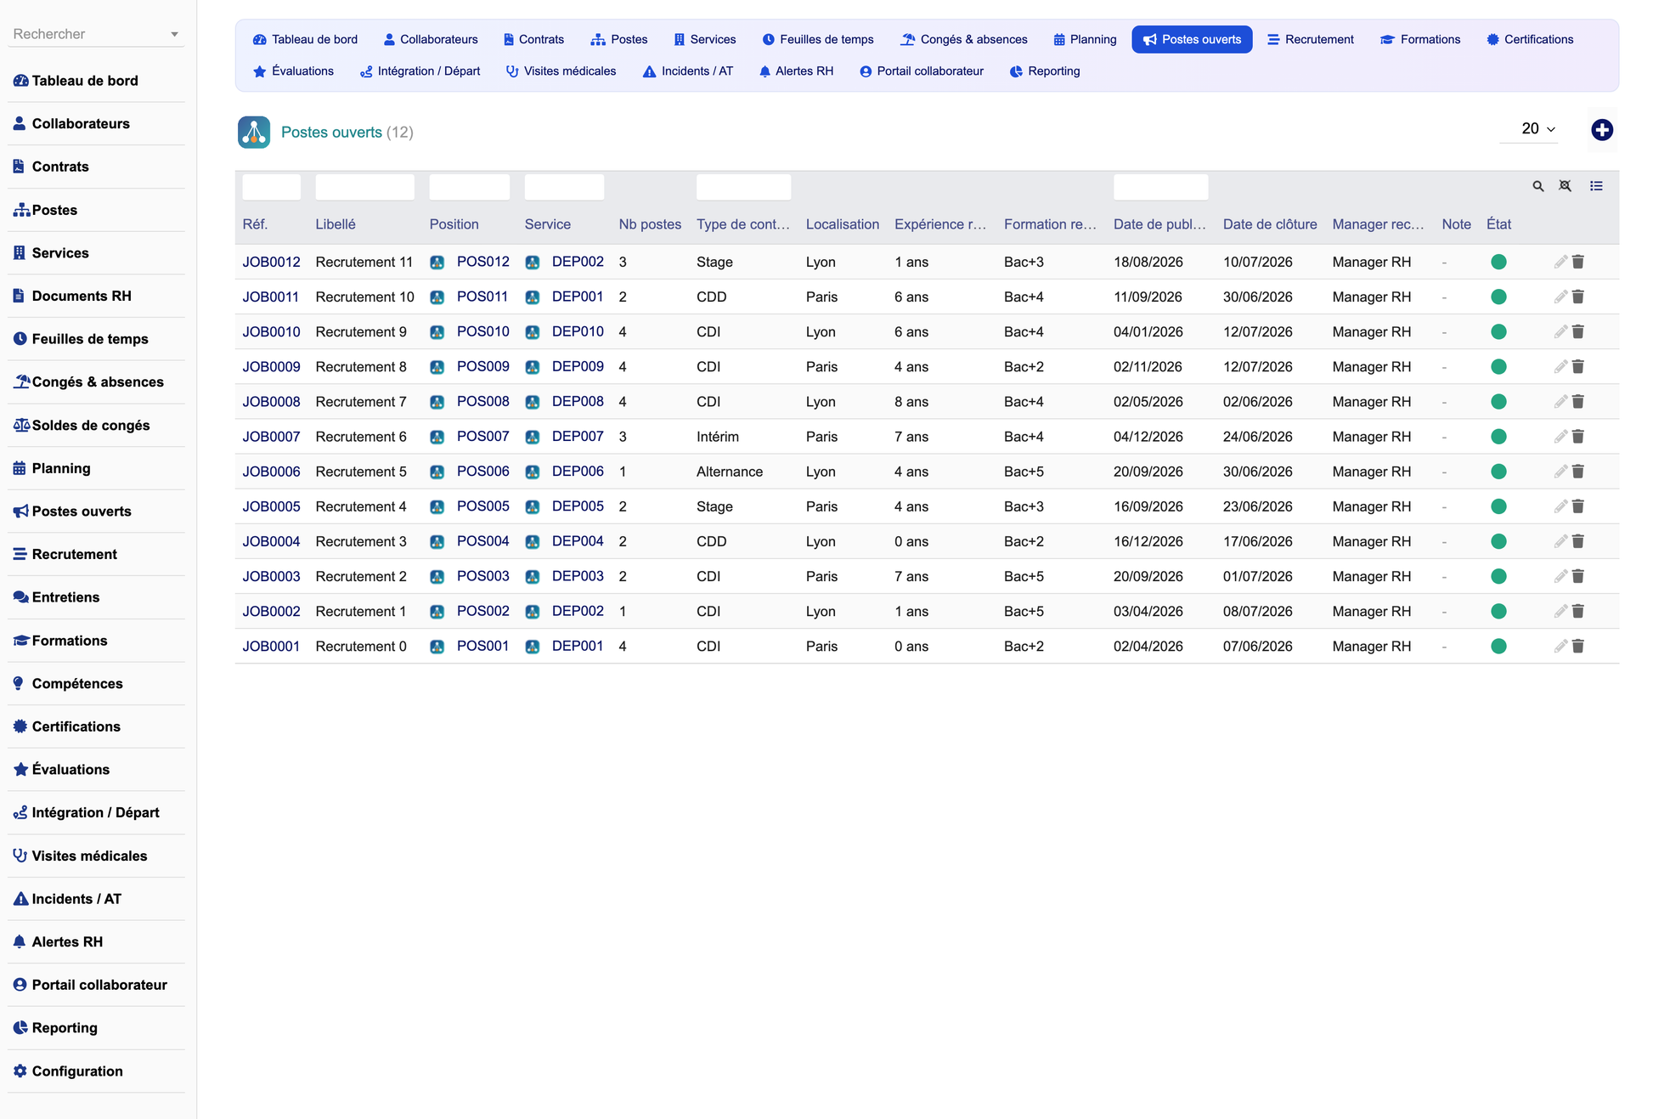Open the Incidents / AT tab
The image size is (1653, 1119).
(x=688, y=71)
